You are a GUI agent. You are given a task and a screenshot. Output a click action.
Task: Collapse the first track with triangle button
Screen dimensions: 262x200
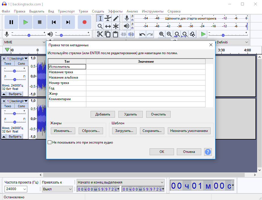(4, 94)
